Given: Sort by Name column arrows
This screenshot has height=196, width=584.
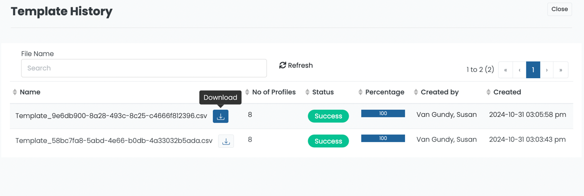Looking at the screenshot, I should [15, 92].
